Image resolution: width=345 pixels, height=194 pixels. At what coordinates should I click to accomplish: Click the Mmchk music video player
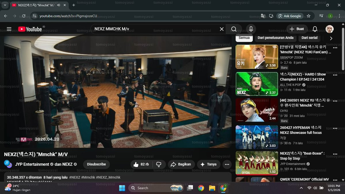tap(118, 92)
